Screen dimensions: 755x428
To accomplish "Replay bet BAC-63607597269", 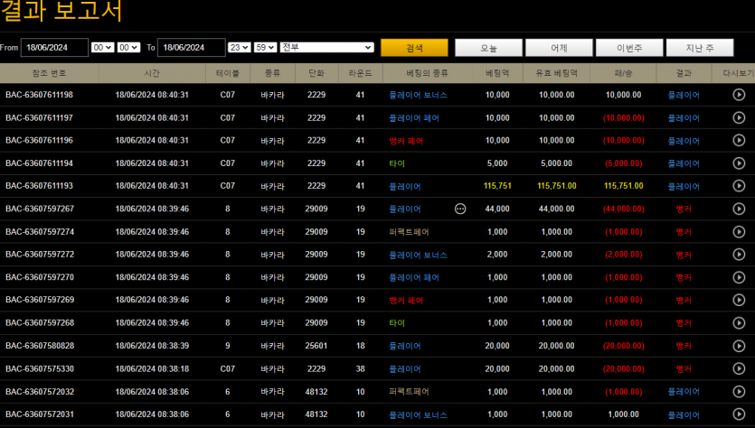I will 739,300.
